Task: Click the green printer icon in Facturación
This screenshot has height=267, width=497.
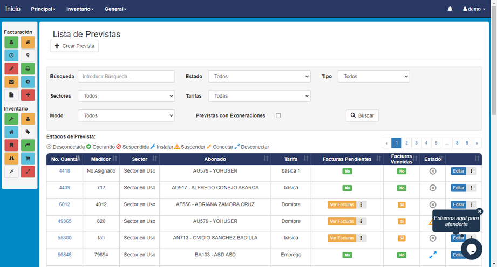Action: [28, 69]
